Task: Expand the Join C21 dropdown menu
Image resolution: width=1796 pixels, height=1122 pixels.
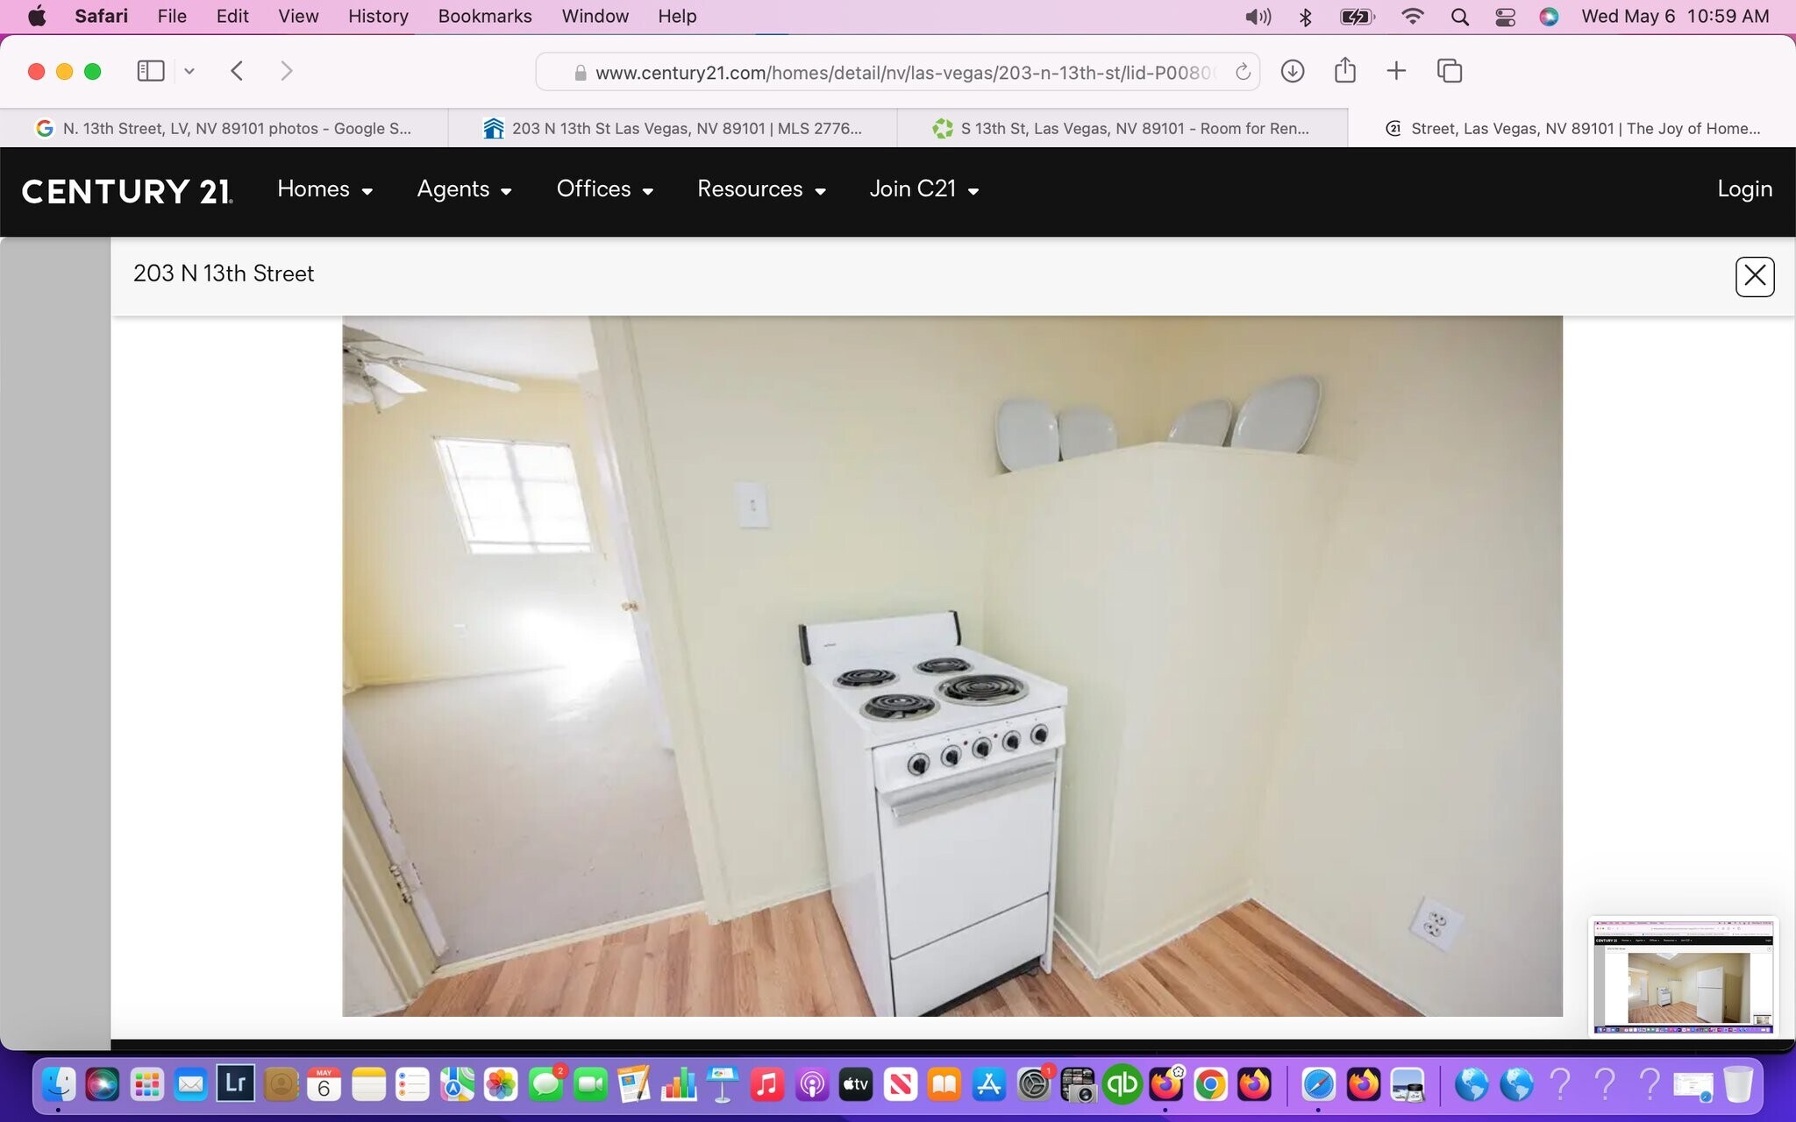Action: point(923,189)
